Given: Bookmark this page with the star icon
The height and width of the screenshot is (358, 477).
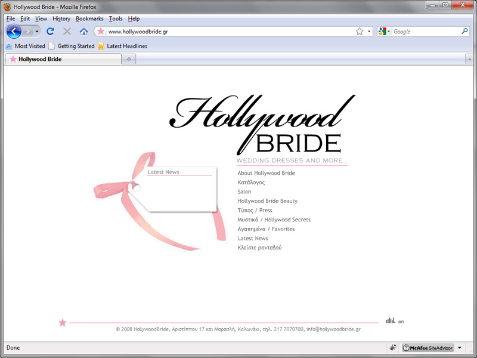Looking at the screenshot, I should [360, 32].
